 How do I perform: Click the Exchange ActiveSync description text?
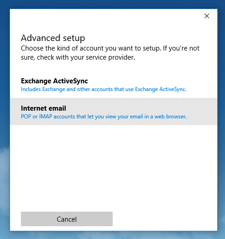(104, 89)
